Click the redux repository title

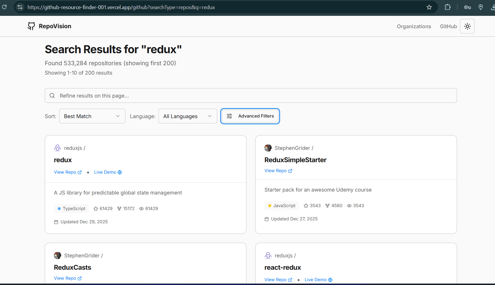[63, 160]
